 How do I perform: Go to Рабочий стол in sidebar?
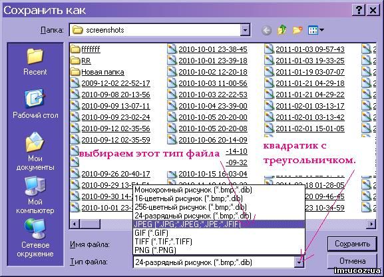pos(35,104)
